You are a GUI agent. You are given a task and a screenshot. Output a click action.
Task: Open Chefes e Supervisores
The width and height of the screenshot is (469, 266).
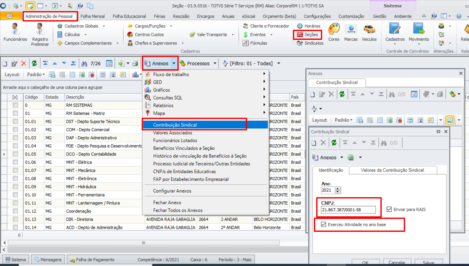pyautogui.click(x=152, y=43)
